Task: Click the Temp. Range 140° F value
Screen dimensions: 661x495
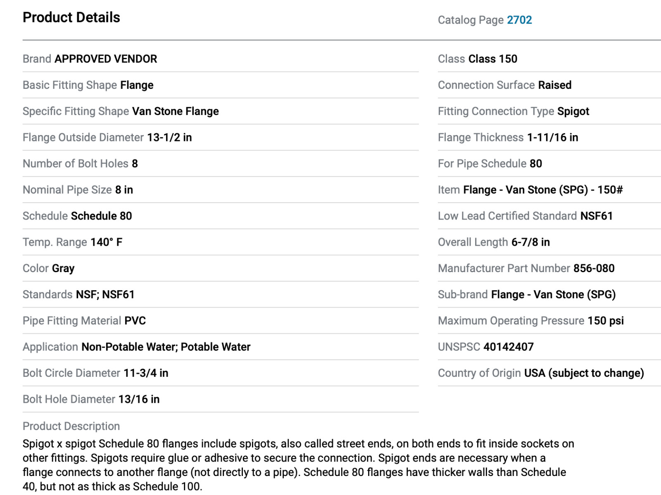Action: pos(106,242)
